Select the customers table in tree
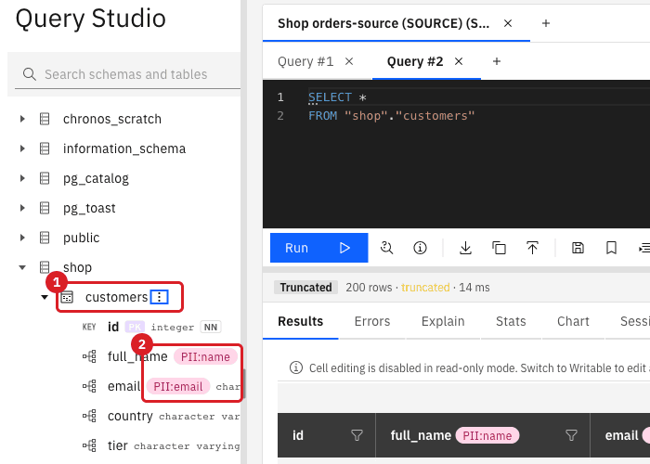The image size is (650, 464). 116,297
